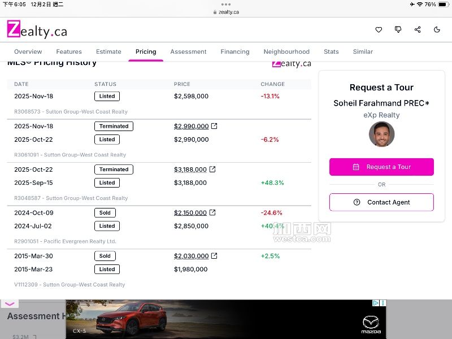
Task: Click the agent profile photo
Action: 381,134
